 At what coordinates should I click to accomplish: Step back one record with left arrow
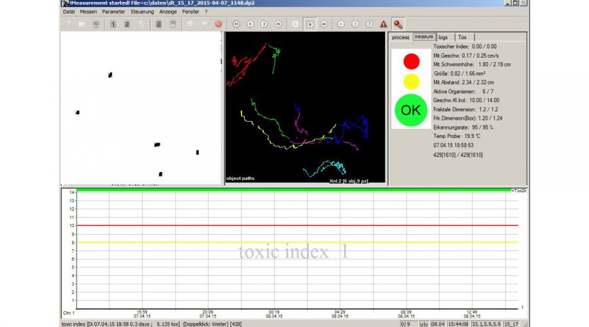click(250, 24)
